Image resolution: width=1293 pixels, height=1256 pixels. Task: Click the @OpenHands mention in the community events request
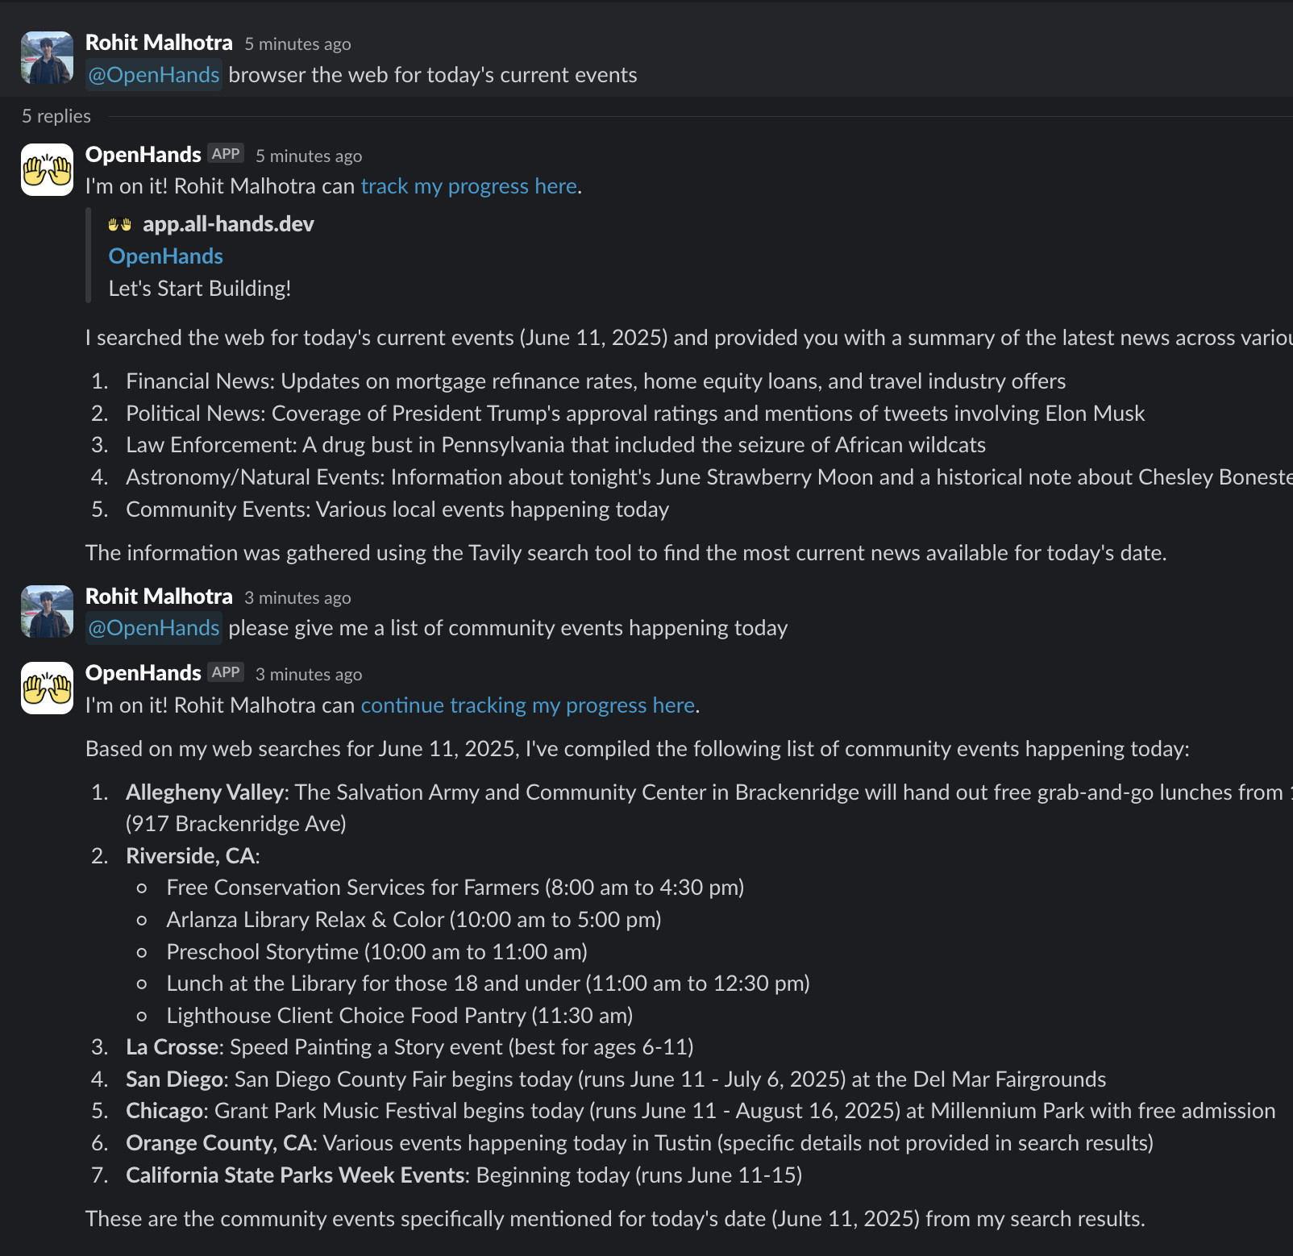[153, 627]
